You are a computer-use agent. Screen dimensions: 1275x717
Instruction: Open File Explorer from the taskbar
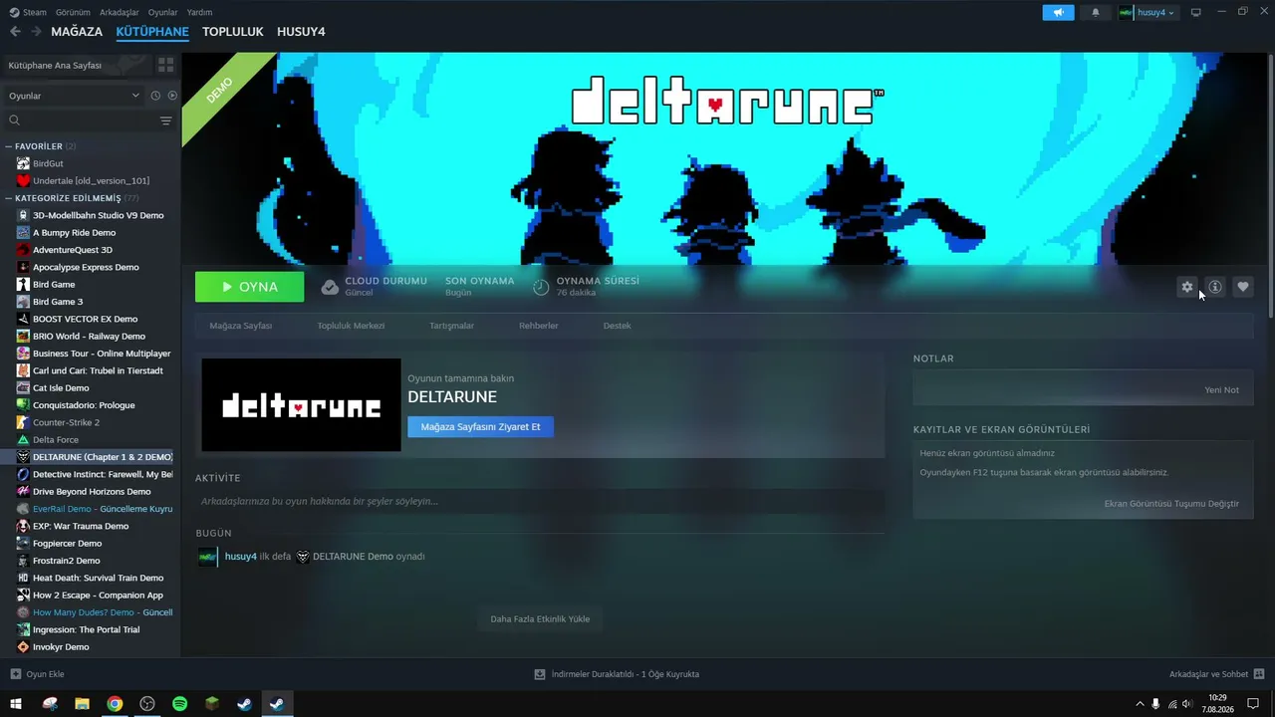click(83, 704)
